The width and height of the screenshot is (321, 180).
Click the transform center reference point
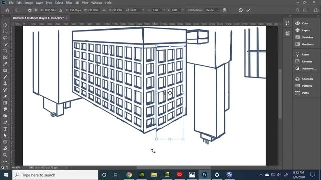(x=170, y=93)
